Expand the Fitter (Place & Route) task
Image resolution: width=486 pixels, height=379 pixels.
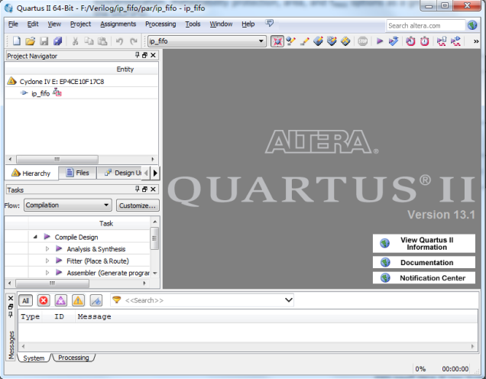[47, 261]
